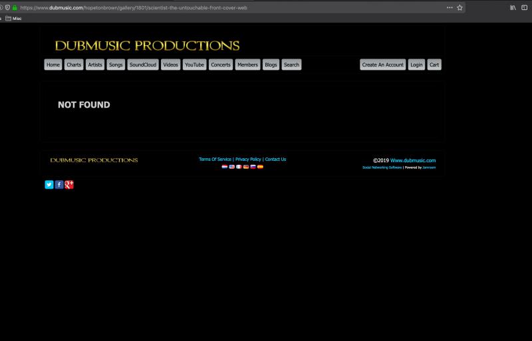Open the Privacy Policy link
Image resolution: width=532 pixels, height=341 pixels.
click(x=248, y=159)
